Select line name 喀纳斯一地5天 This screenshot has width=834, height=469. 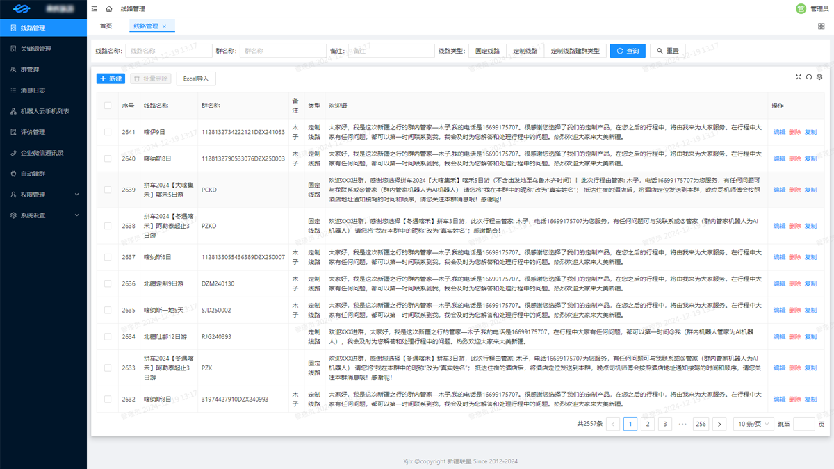click(x=164, y=310)
